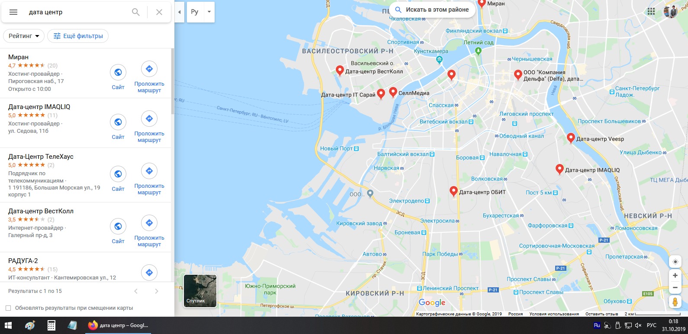688x334 pixels.
Task: Click the search magnifier icon
Action: pyautogui.click(x=136, y=12)
